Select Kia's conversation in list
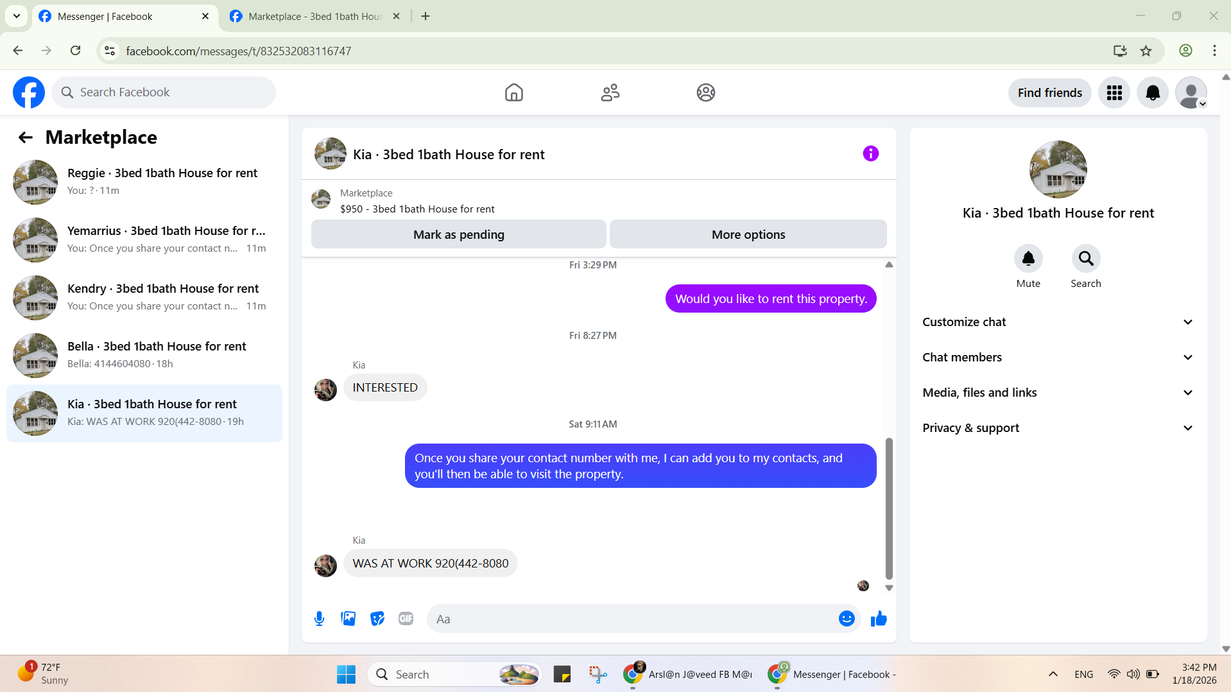Viewport: 1231px width, 692px height. point(144,413)
